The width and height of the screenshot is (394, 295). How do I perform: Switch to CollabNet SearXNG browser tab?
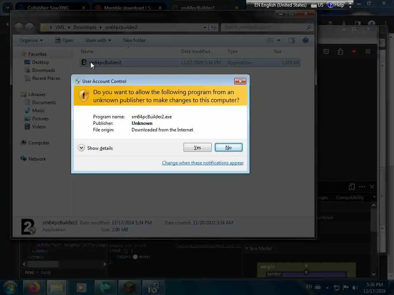coord(52,8)
